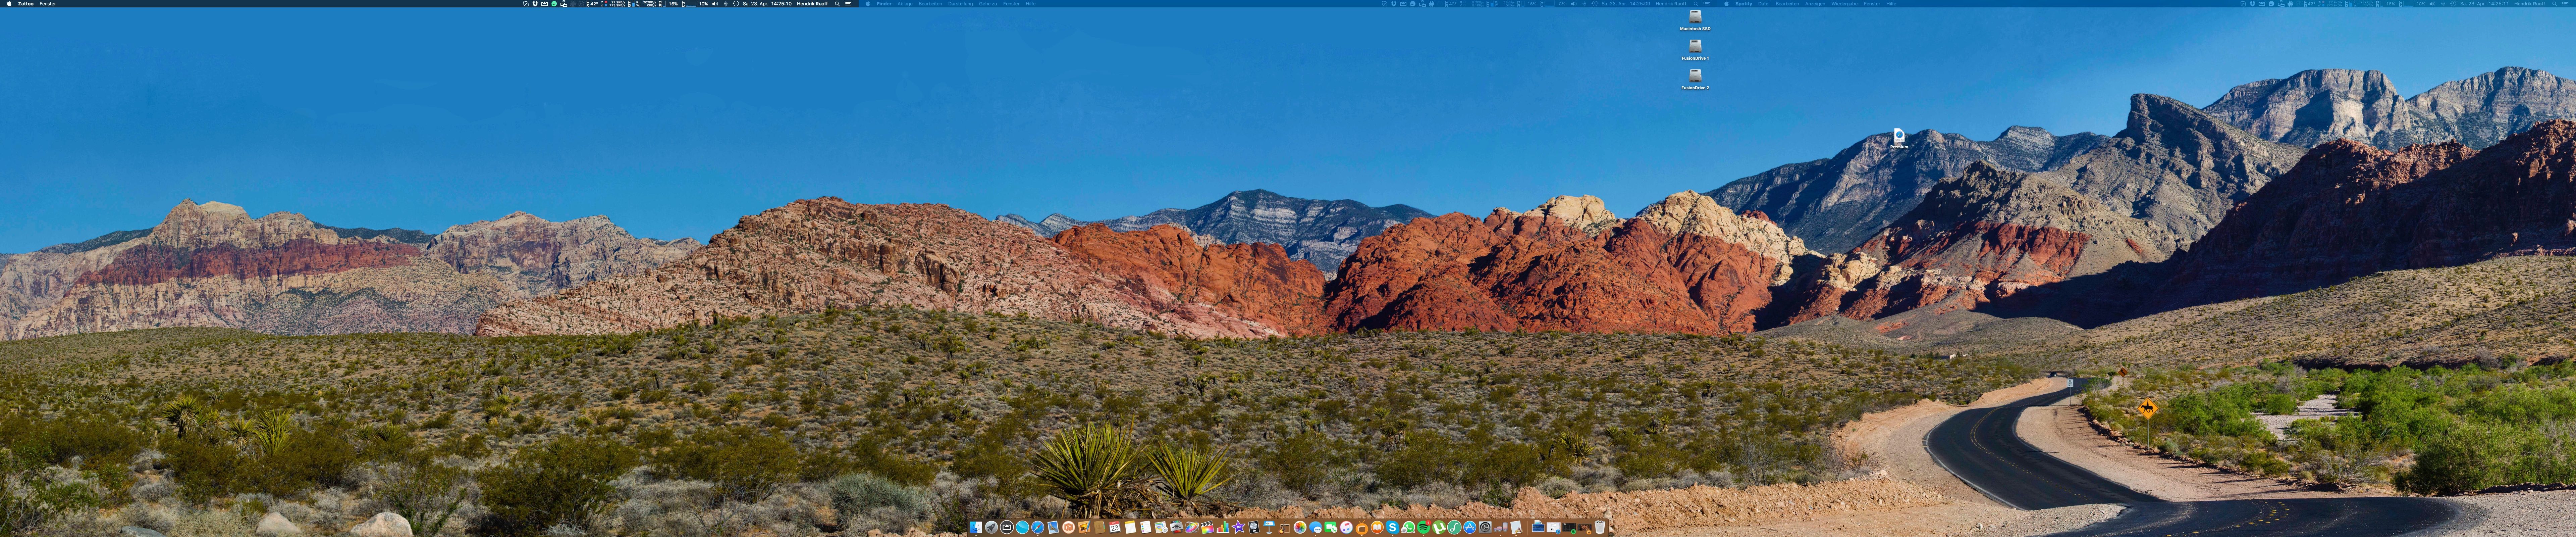Open the volume control in menu bar
This screenshot has width=2576, height=537.
715,4
